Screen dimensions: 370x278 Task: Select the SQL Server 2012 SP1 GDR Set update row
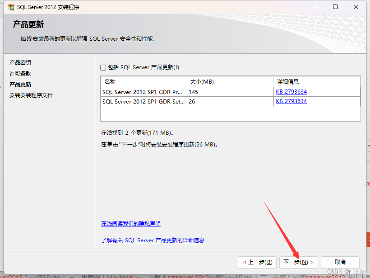point(143,101)
